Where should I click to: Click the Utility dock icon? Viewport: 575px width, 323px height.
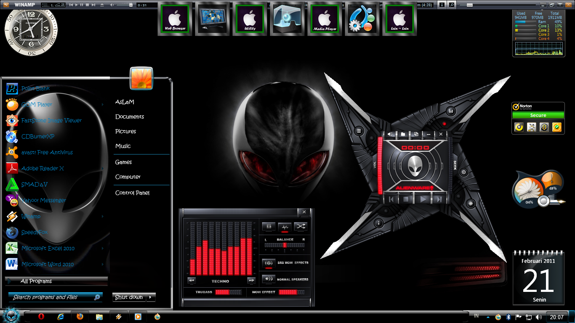tap(250, 19)
